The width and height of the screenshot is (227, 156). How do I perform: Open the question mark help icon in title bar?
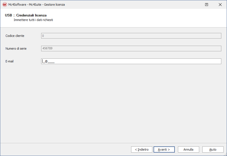coord(207,5)
